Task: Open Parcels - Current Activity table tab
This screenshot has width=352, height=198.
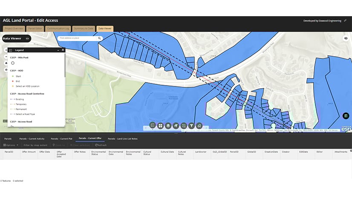Action: [32, 139]
